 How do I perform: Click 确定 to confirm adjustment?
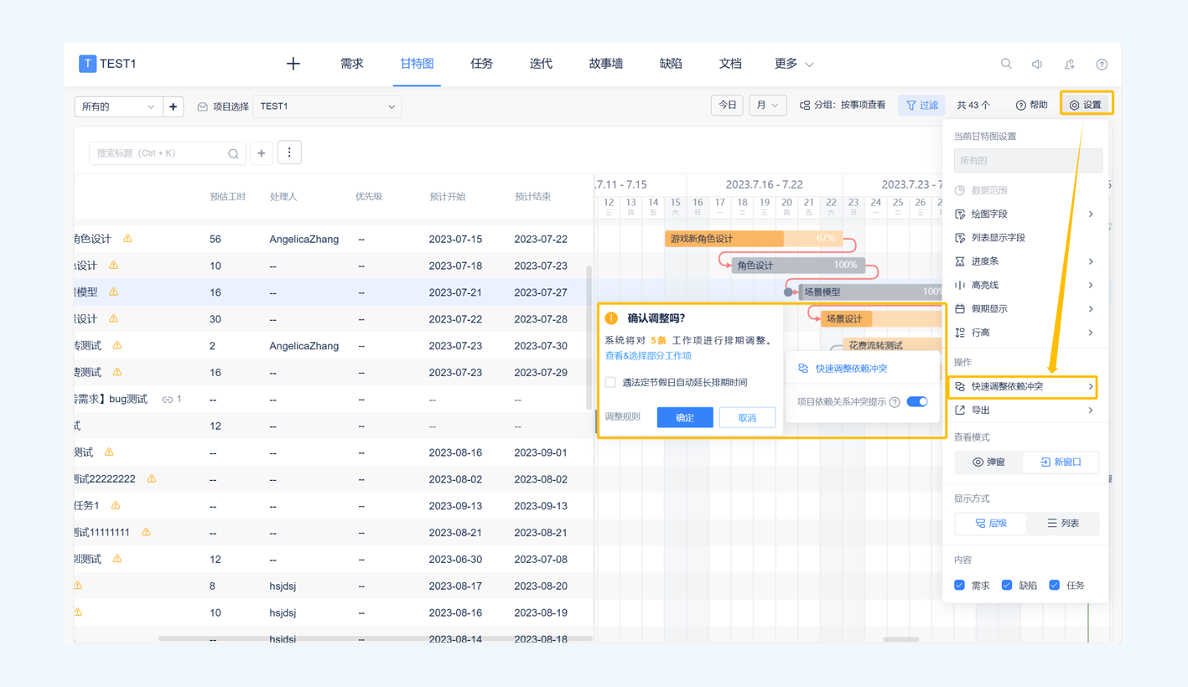click(685, 417)
